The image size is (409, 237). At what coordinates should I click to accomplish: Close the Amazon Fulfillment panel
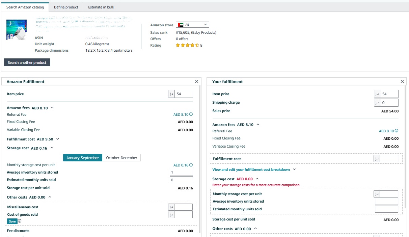pyautogui.click(x=197, y=81)
